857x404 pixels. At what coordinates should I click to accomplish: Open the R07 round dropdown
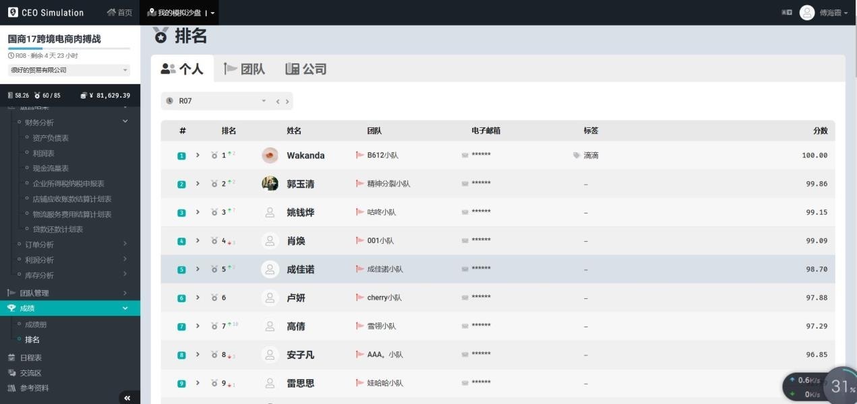pyautogui.click(x=217, y=101)
